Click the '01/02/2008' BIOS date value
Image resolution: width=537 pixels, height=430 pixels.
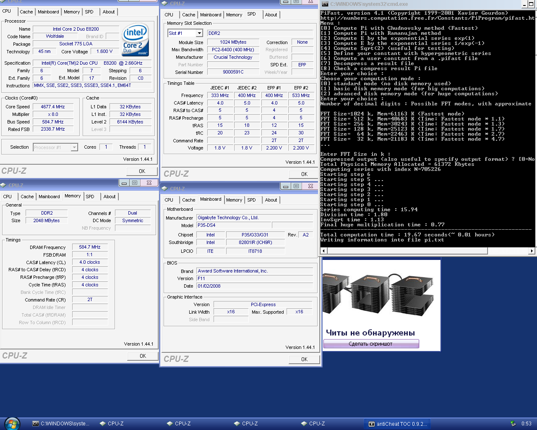click(255, 286)
